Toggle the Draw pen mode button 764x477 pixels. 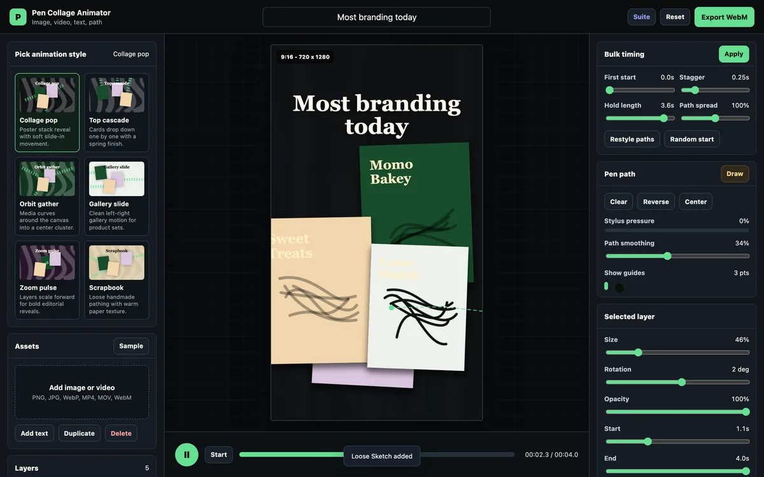pos(735,174)
